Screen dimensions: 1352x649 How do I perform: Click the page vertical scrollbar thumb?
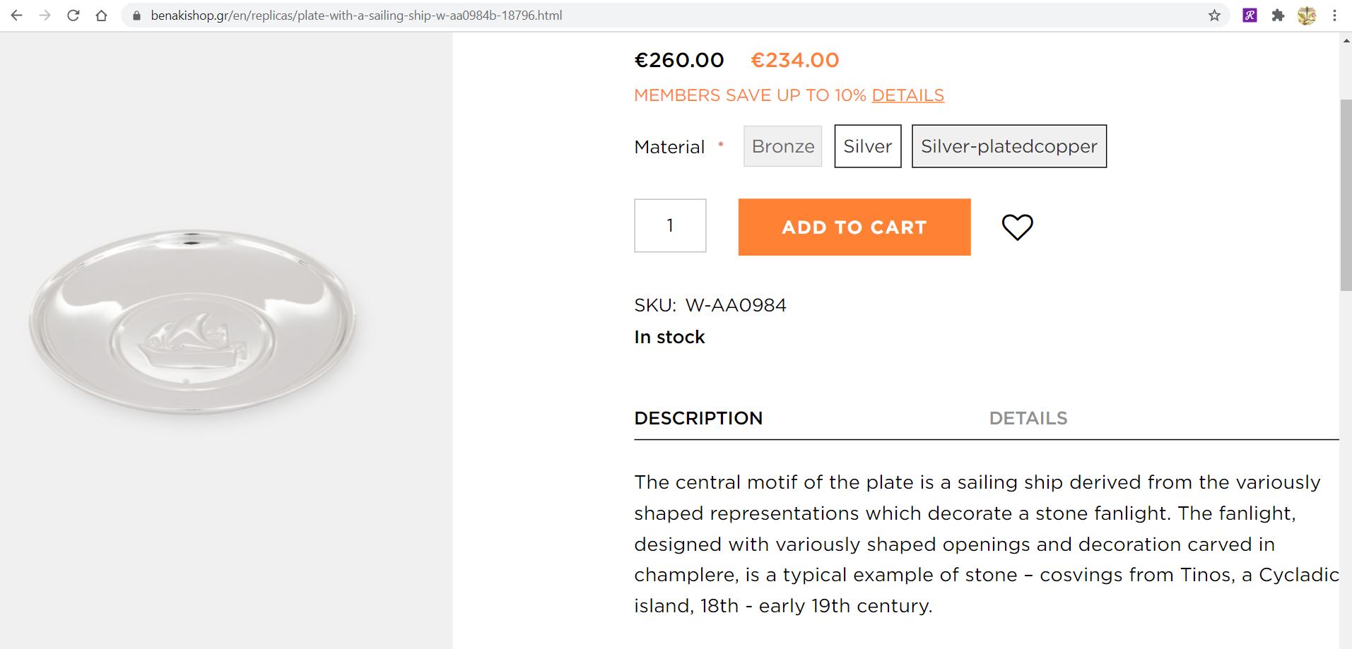click(1346, 194)
